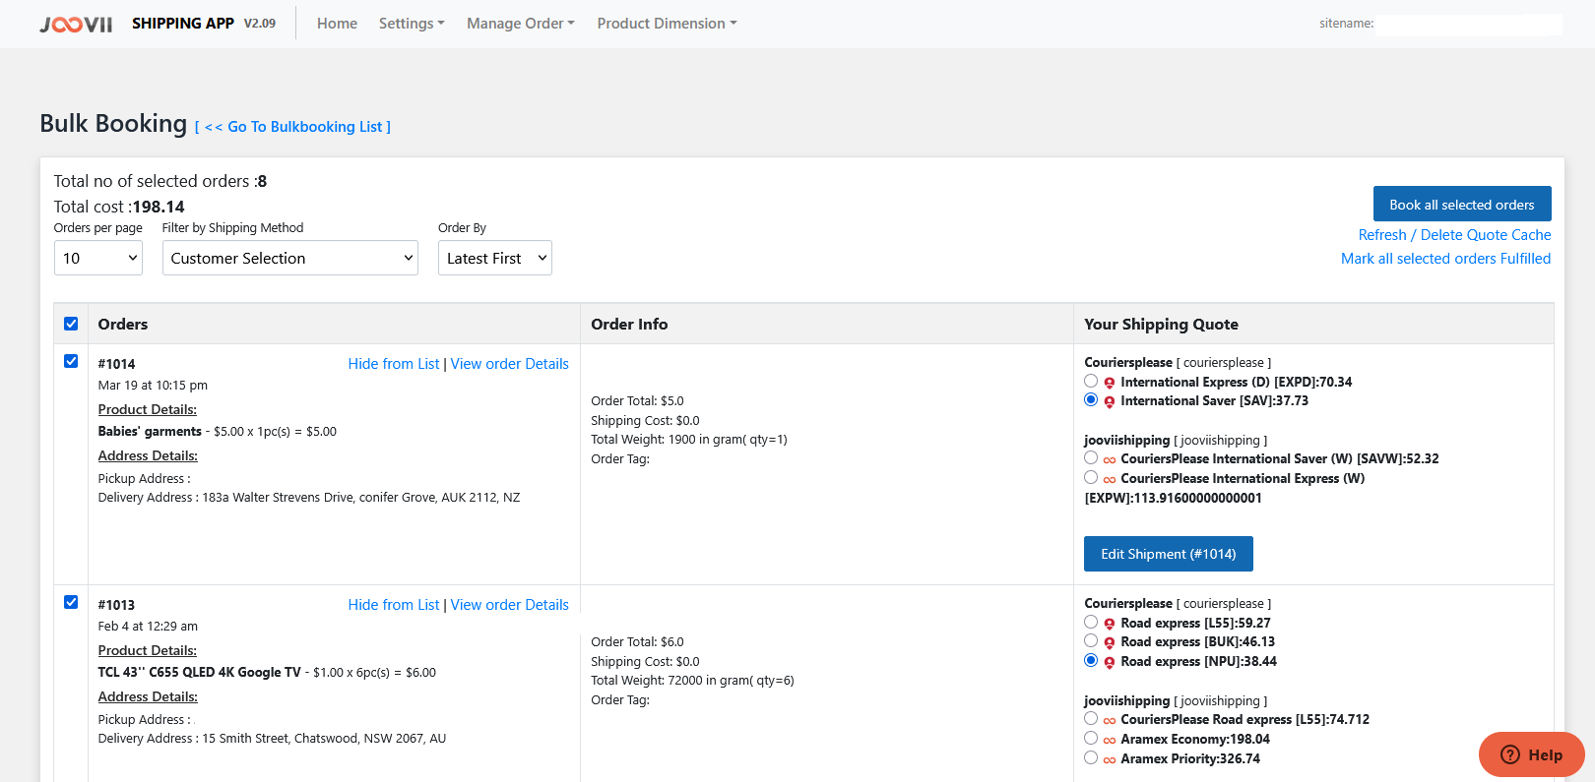Image resolution: width=1595 pixels, height=782 pixels.
Task: Click Address Details heading of #1013
Action: tap(148, 696)
